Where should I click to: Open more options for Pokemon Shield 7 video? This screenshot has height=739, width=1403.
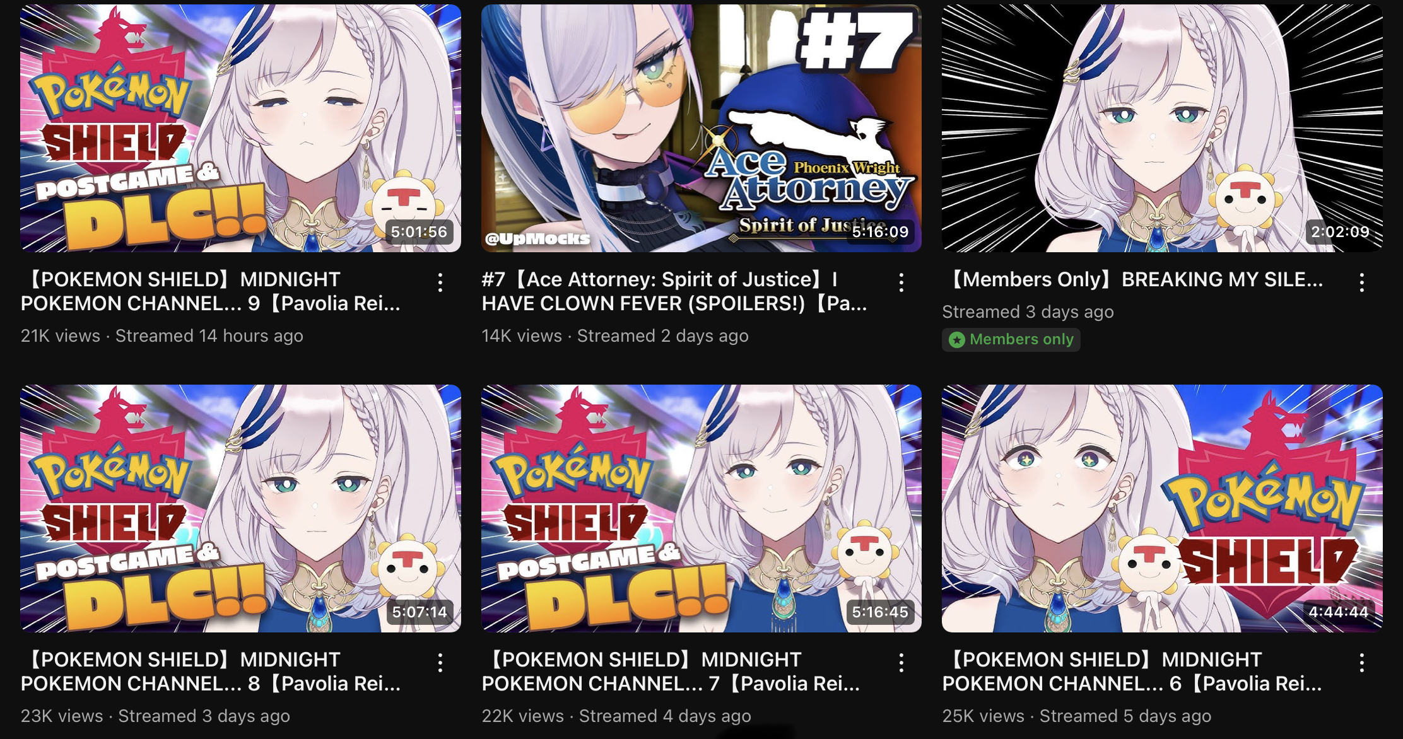(901, 663)
